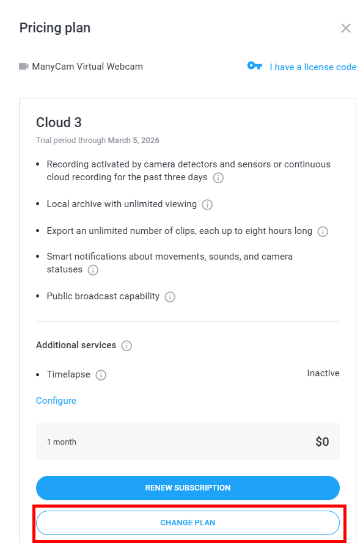Screen dimensions: 363x543
Task: Show info for Additional services
Action: point(127,346)
